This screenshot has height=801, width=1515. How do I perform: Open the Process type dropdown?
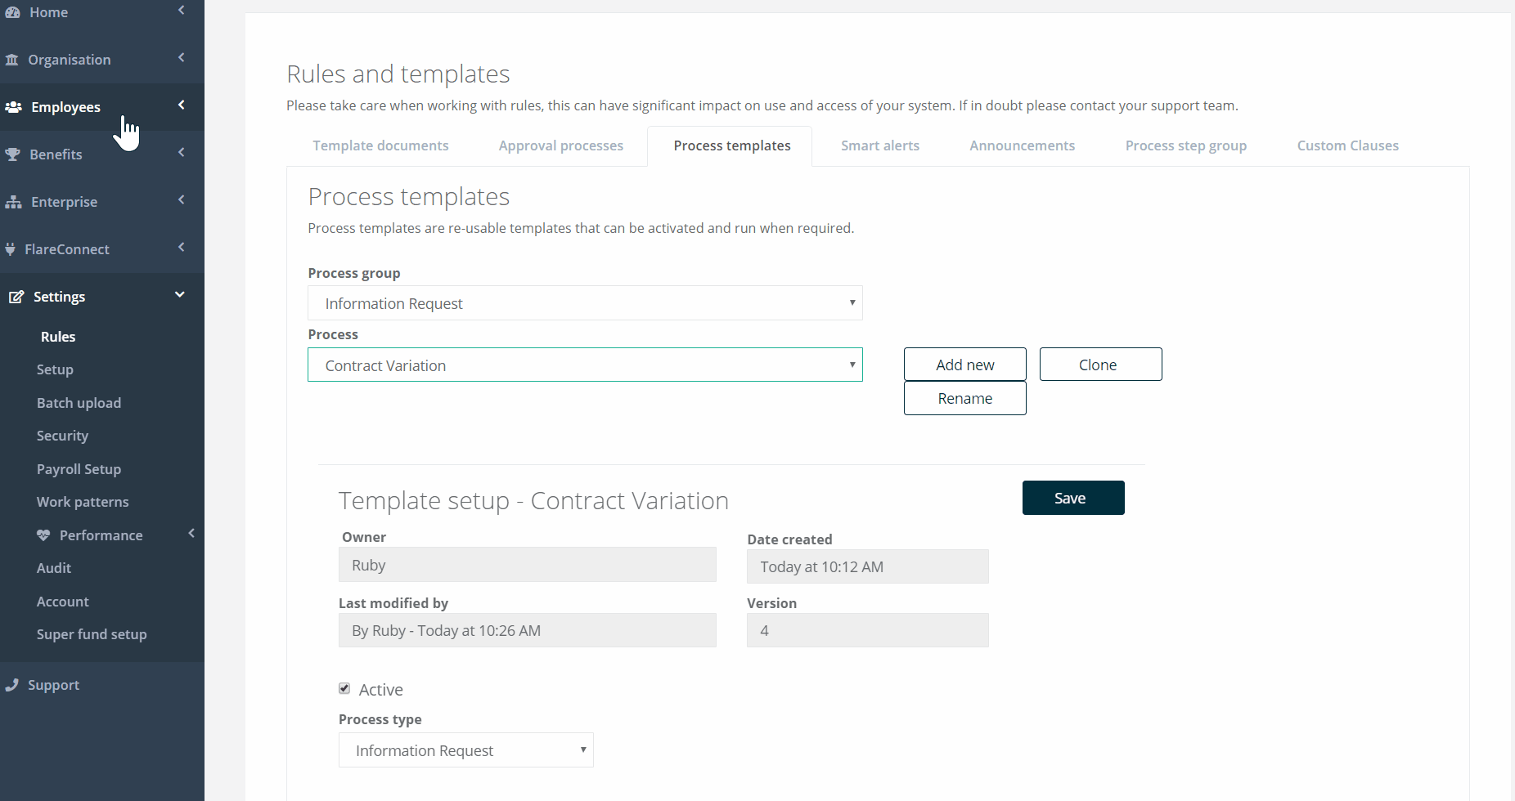[465, 750]
